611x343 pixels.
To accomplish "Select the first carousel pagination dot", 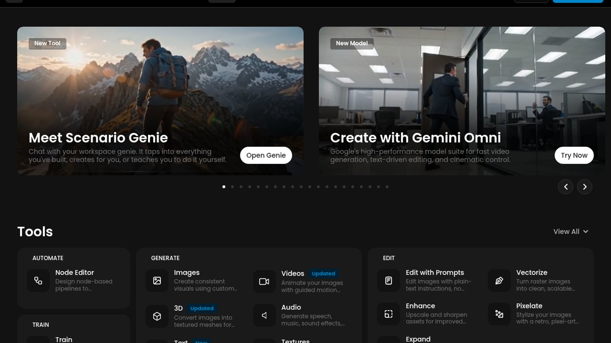I will coord(224,187).
